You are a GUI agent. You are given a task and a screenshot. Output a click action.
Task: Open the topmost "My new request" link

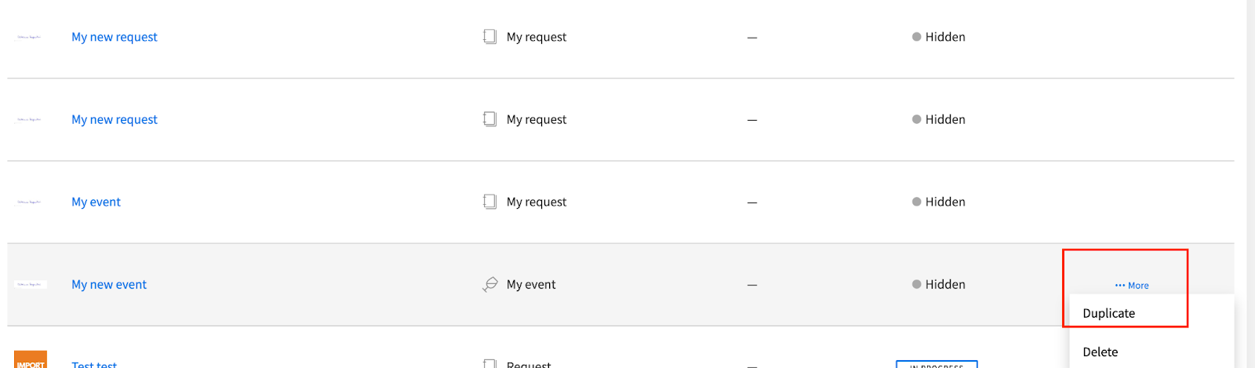(115, 37)
